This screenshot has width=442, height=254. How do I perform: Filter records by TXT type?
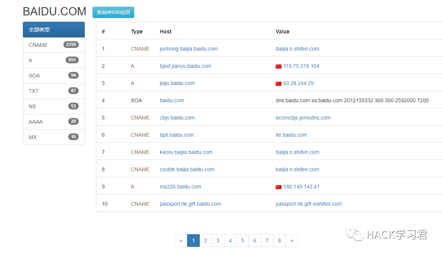click(x=54, y=91)
